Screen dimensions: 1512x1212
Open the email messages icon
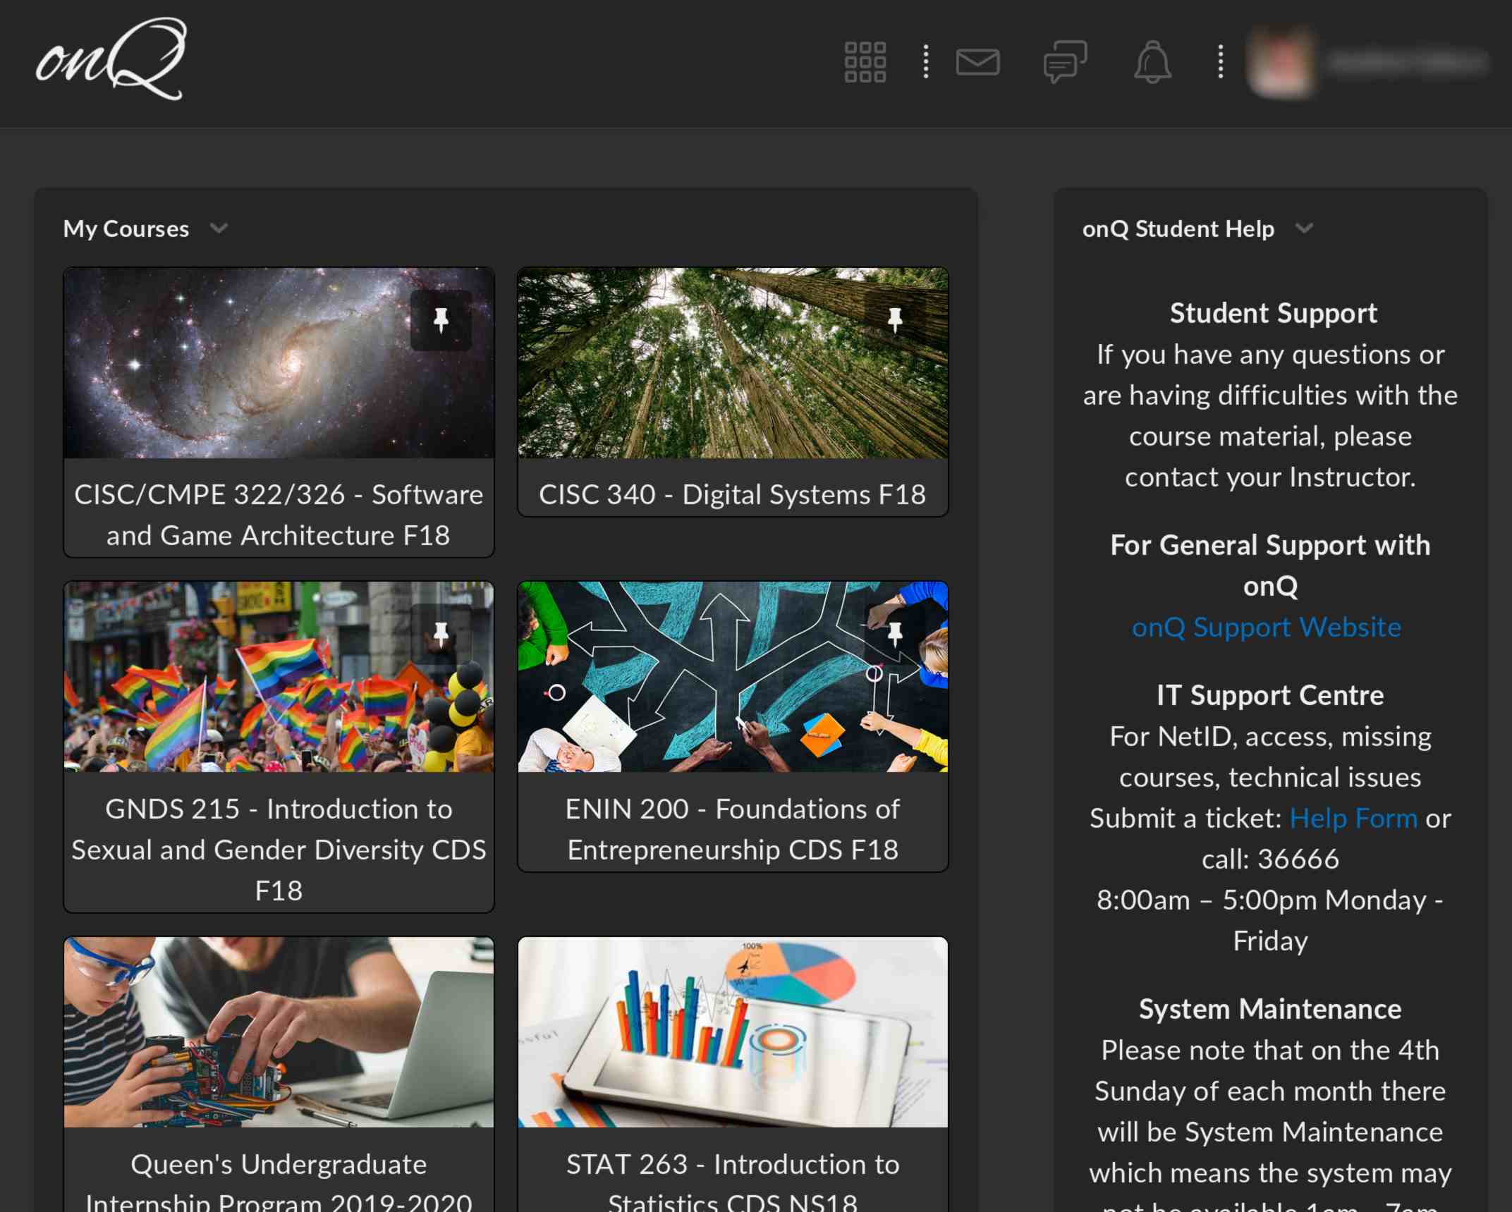(x=978, y=62)
